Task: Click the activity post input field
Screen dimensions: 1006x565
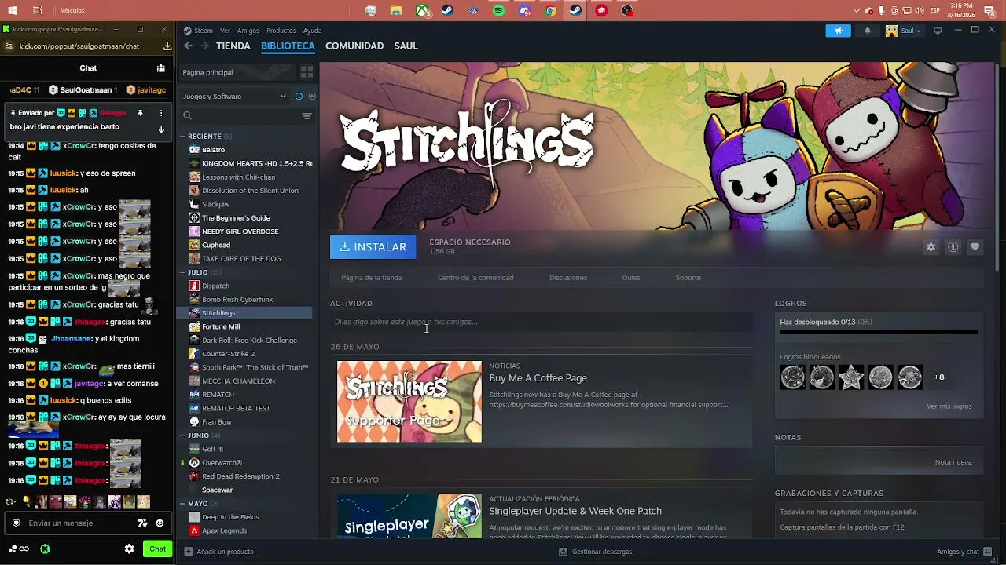Action: pos(542,322)
